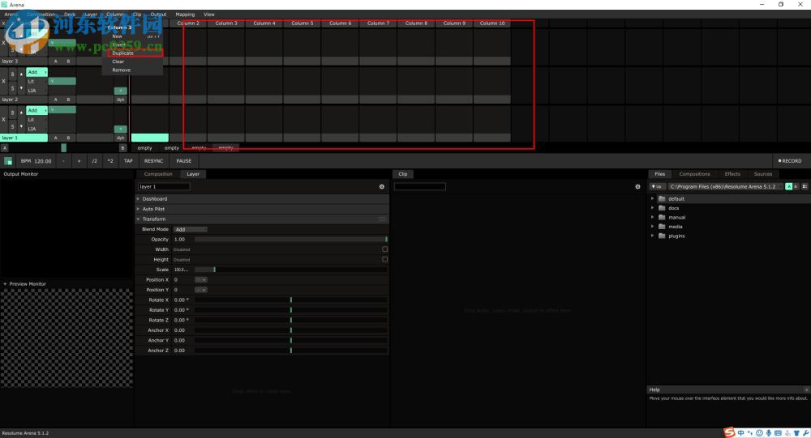Toggle layer 2 Solo S button

[x=13, y=88]
